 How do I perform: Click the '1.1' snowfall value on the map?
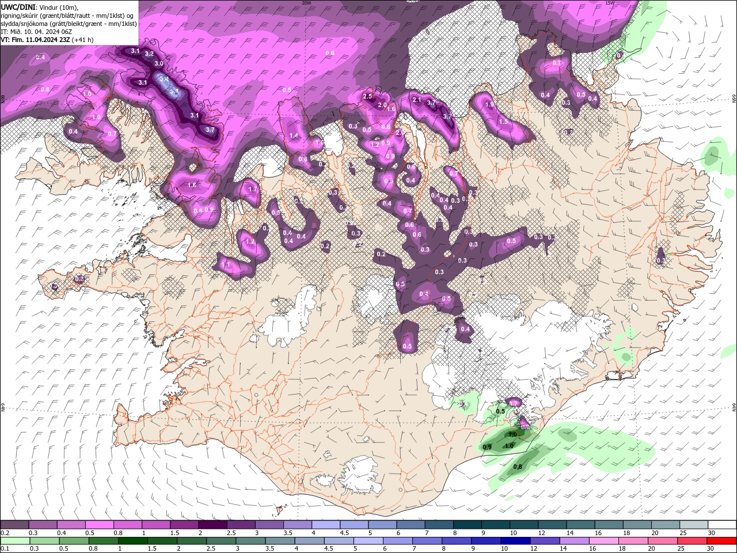coord(226,264)
